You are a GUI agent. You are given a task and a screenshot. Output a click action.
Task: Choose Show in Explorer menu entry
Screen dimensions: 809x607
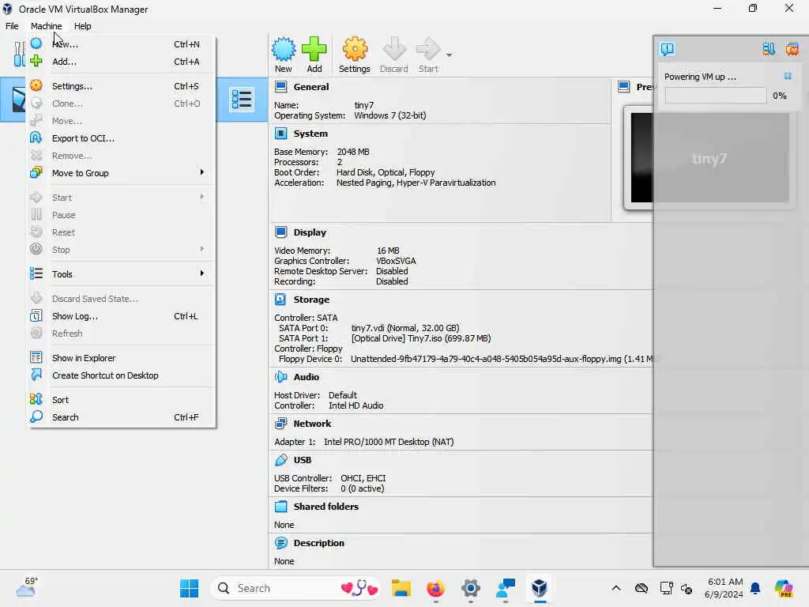tap(121, 358)
